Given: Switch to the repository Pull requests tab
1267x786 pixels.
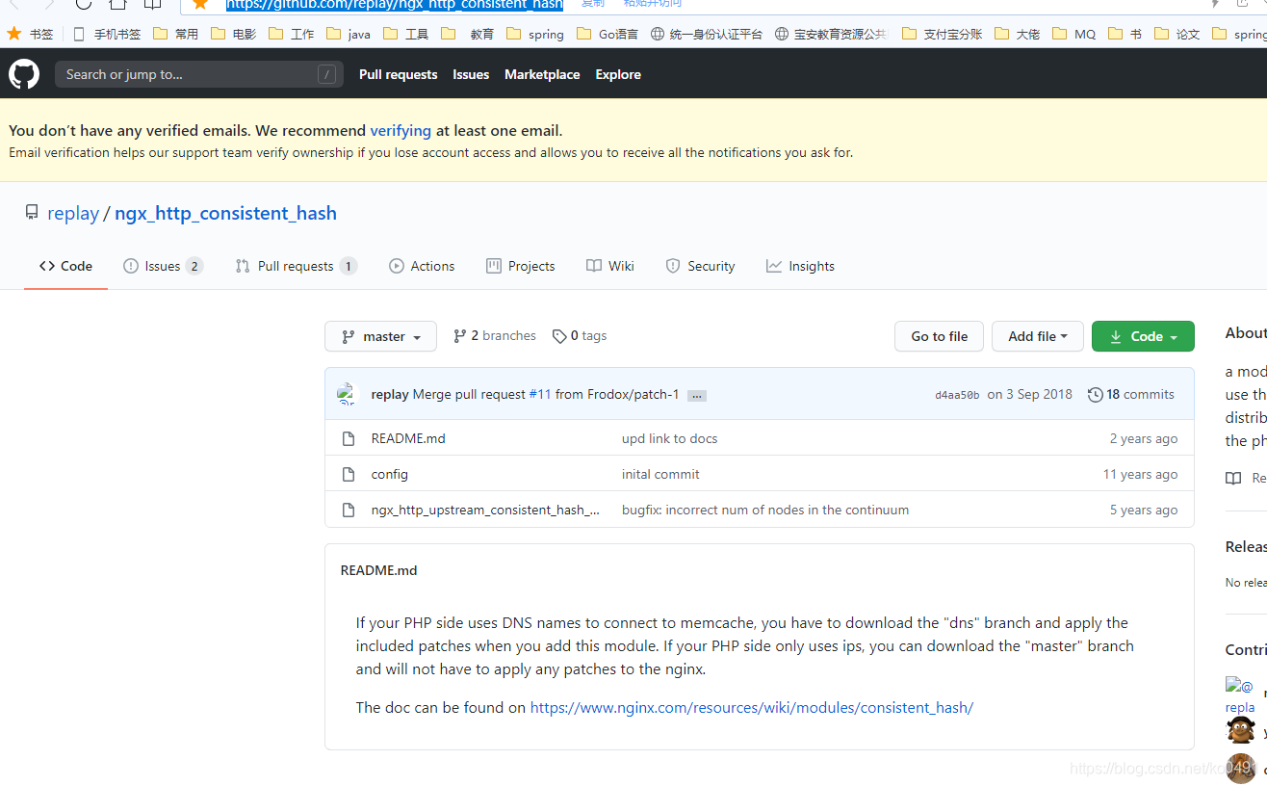Looking at the screenshot, I should click(x=296, y=266).
